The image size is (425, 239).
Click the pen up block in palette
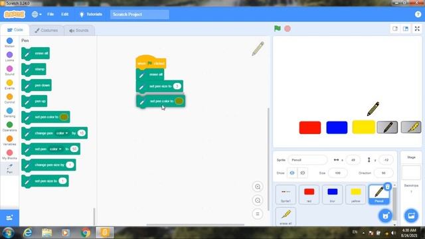click(x=34, y=102)
